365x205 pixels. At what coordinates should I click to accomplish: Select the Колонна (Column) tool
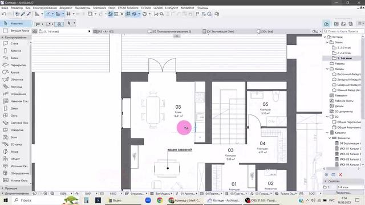coord(15,51)
